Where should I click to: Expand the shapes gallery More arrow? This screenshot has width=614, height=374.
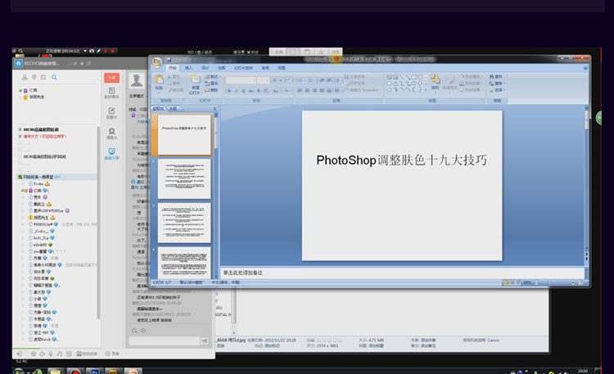[x=426, y=90]
